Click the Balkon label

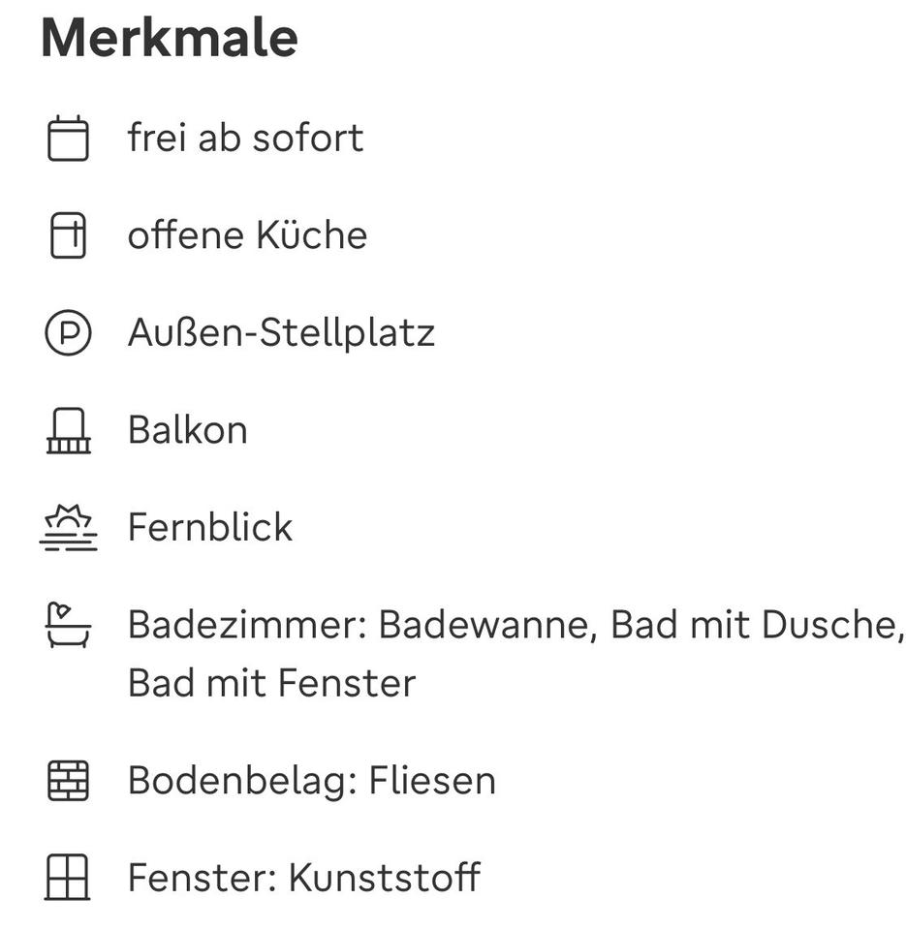point(187,430)
